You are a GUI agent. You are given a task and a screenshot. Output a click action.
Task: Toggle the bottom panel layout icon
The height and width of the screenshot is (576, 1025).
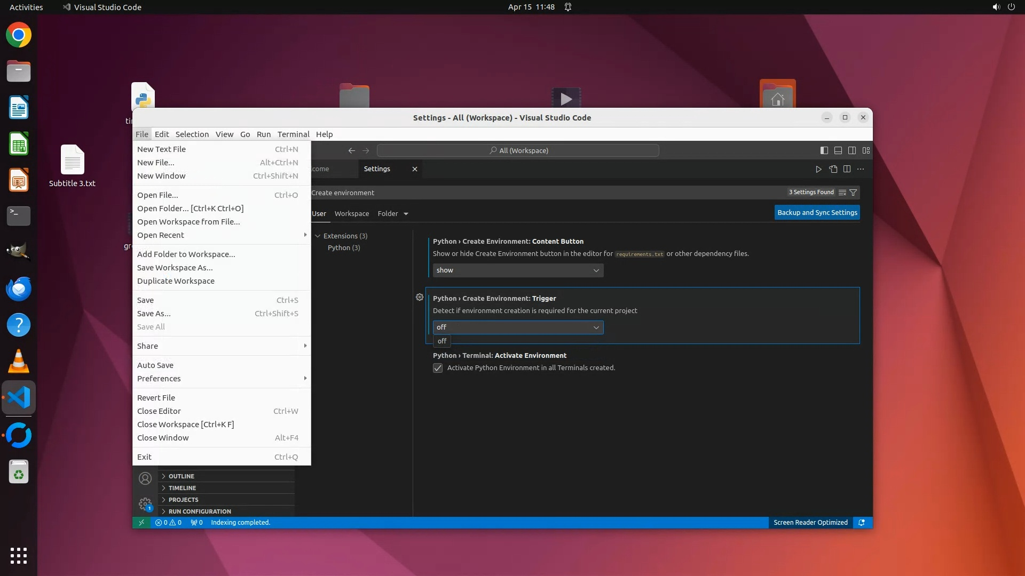click(838, 150)
